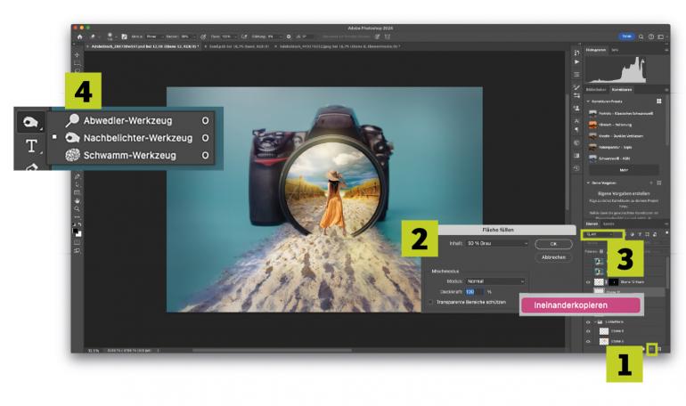Select the Nachbelichter-Werkzeug flyout entry

click(x=138, y=138)
